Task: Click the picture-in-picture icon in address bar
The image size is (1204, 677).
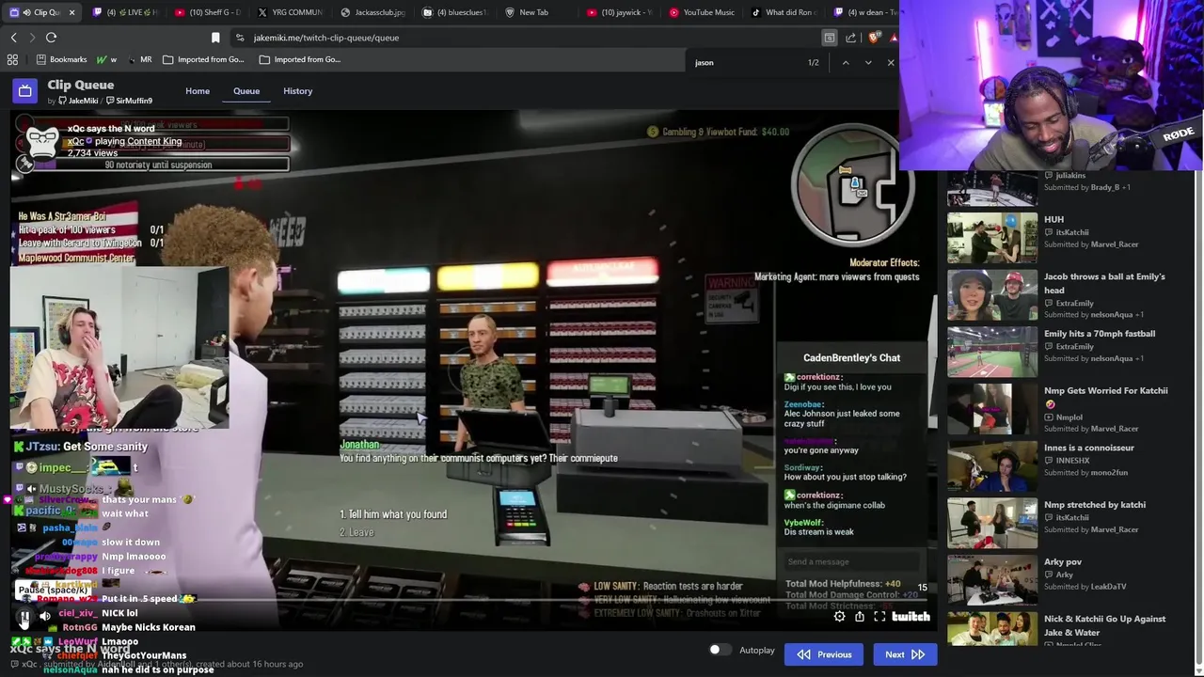Action: (x=829, y=38)
